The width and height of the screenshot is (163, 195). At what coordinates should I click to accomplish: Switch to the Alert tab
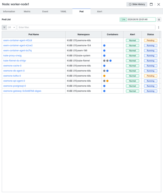100,11
